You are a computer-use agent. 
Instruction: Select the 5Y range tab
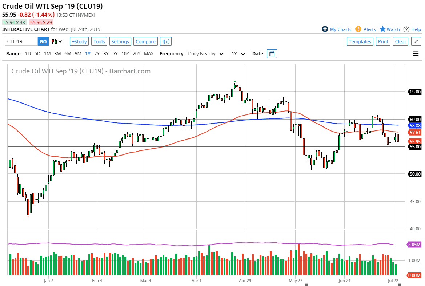115,53
